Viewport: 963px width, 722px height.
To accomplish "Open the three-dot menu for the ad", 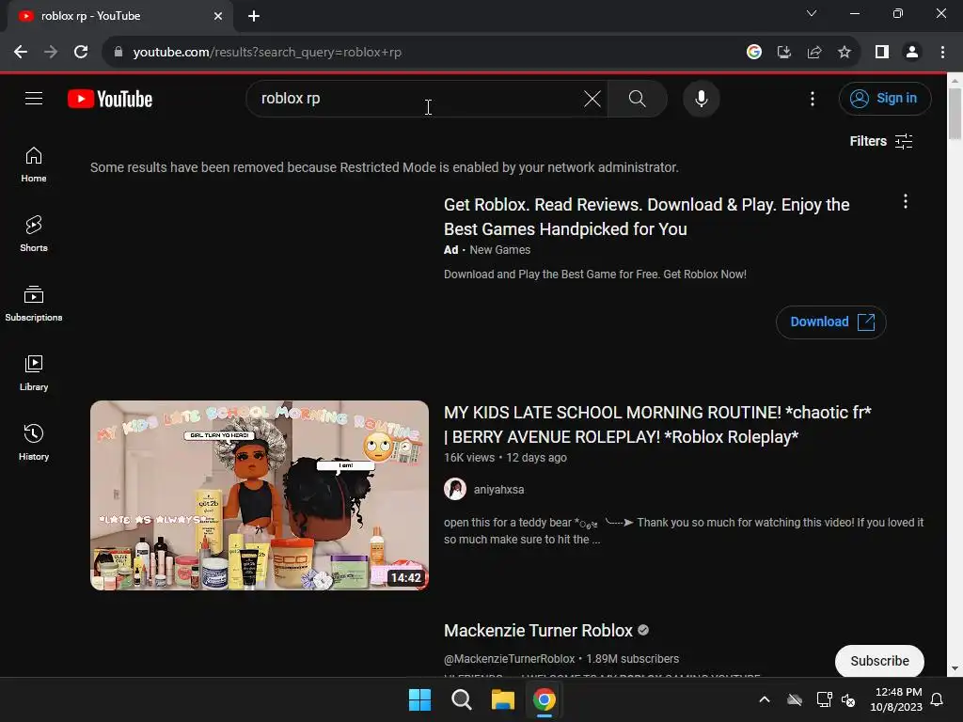I will click(906, 201).
